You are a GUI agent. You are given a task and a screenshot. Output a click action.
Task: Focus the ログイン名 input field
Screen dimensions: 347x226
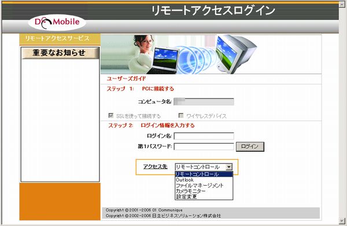tap(204, 136)
